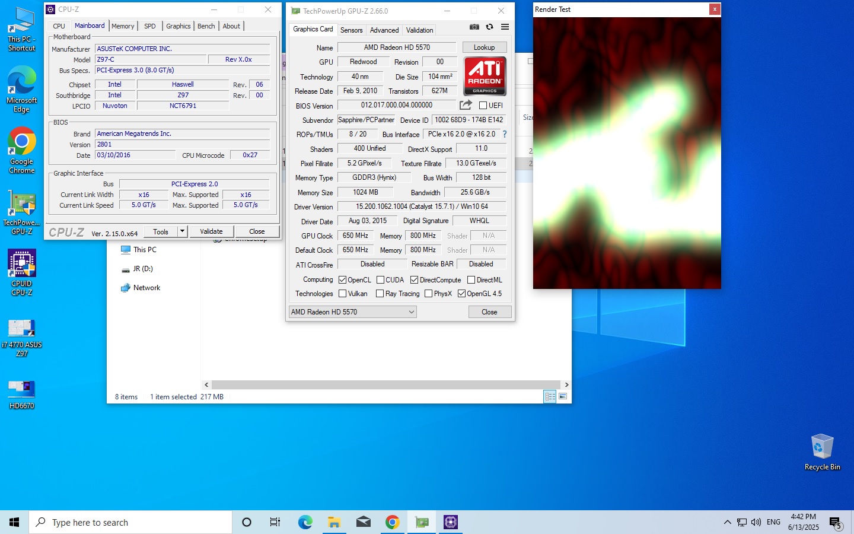Toggle the OpenGL 4.5 checkbox
854x534 pixels.
pos(461,294)
